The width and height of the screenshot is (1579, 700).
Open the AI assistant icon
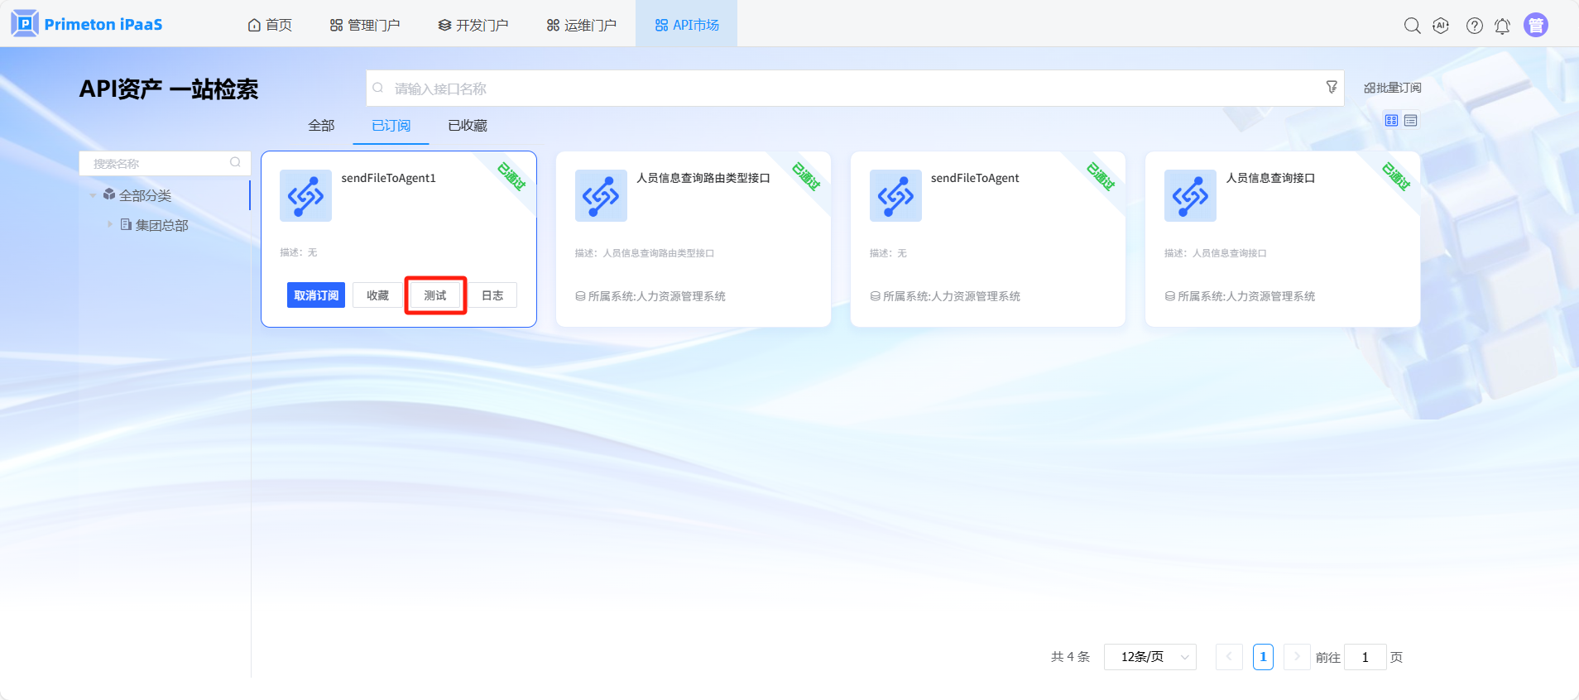pyautogui.click(x=1441, y=26)
